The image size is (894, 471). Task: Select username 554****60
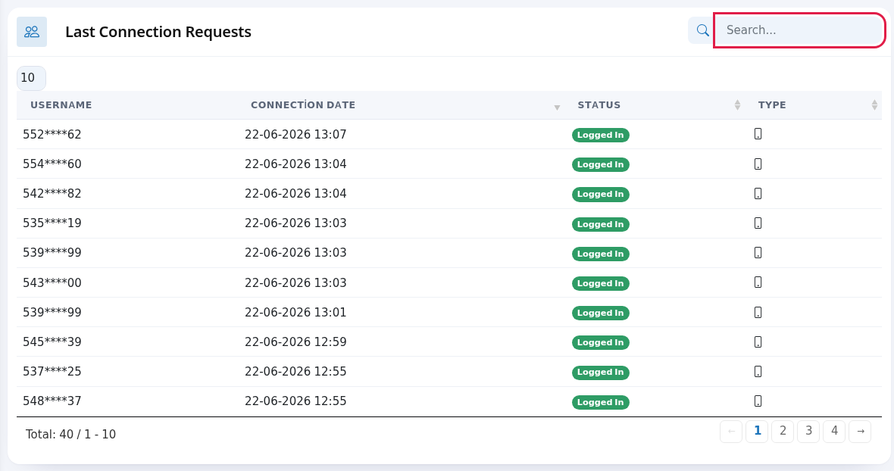tap(52, 164)
